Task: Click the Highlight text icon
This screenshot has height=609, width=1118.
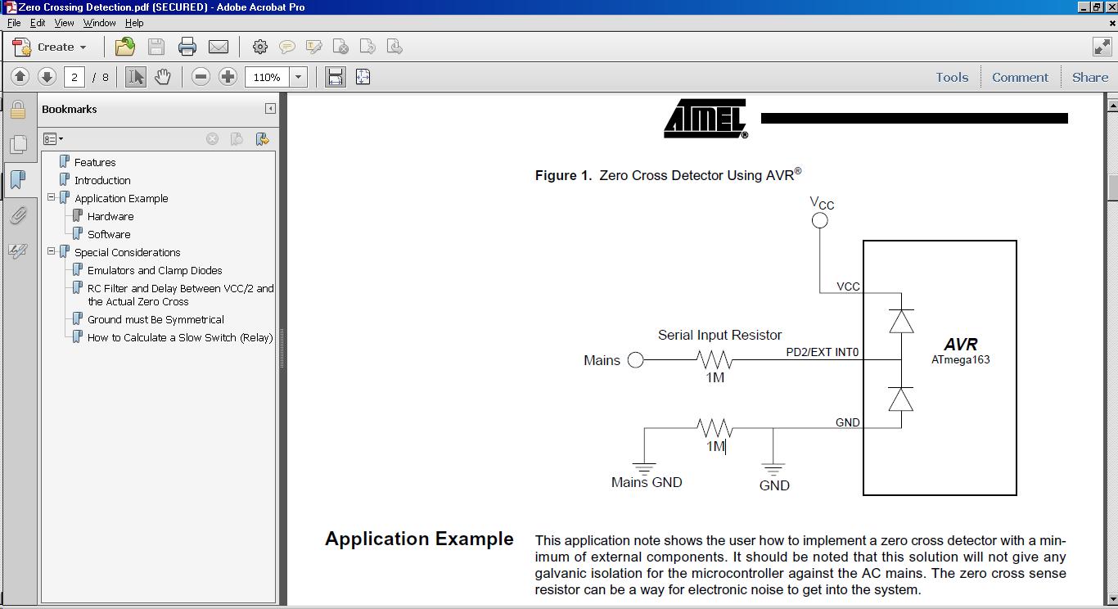Action: [x=314, y=47]
